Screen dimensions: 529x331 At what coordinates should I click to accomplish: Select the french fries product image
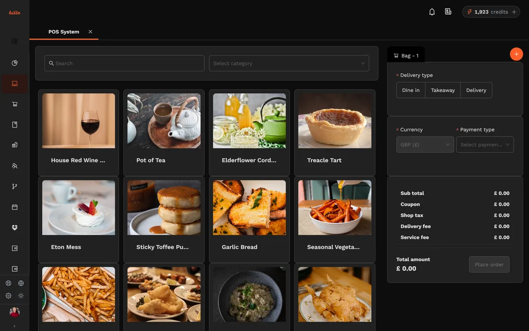[78, 294]
